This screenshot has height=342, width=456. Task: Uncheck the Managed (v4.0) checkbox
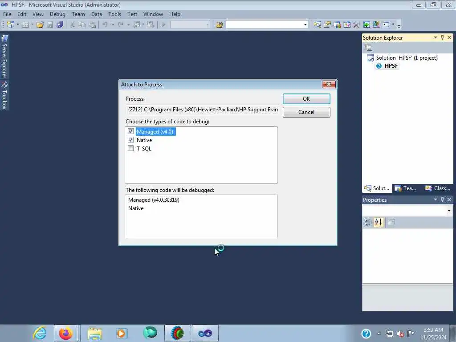130,131
